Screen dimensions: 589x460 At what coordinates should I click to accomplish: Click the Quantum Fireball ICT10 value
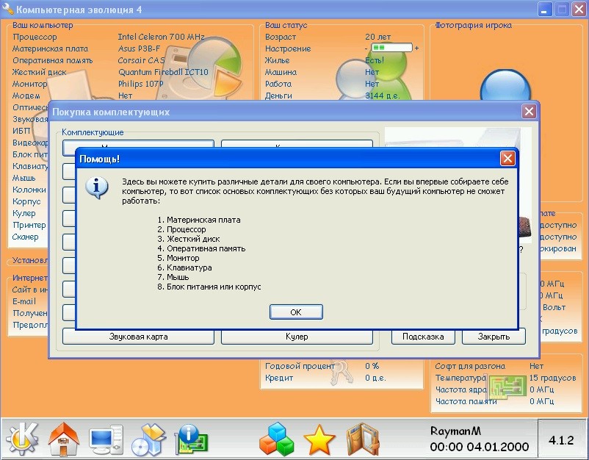tap(163, 72)
